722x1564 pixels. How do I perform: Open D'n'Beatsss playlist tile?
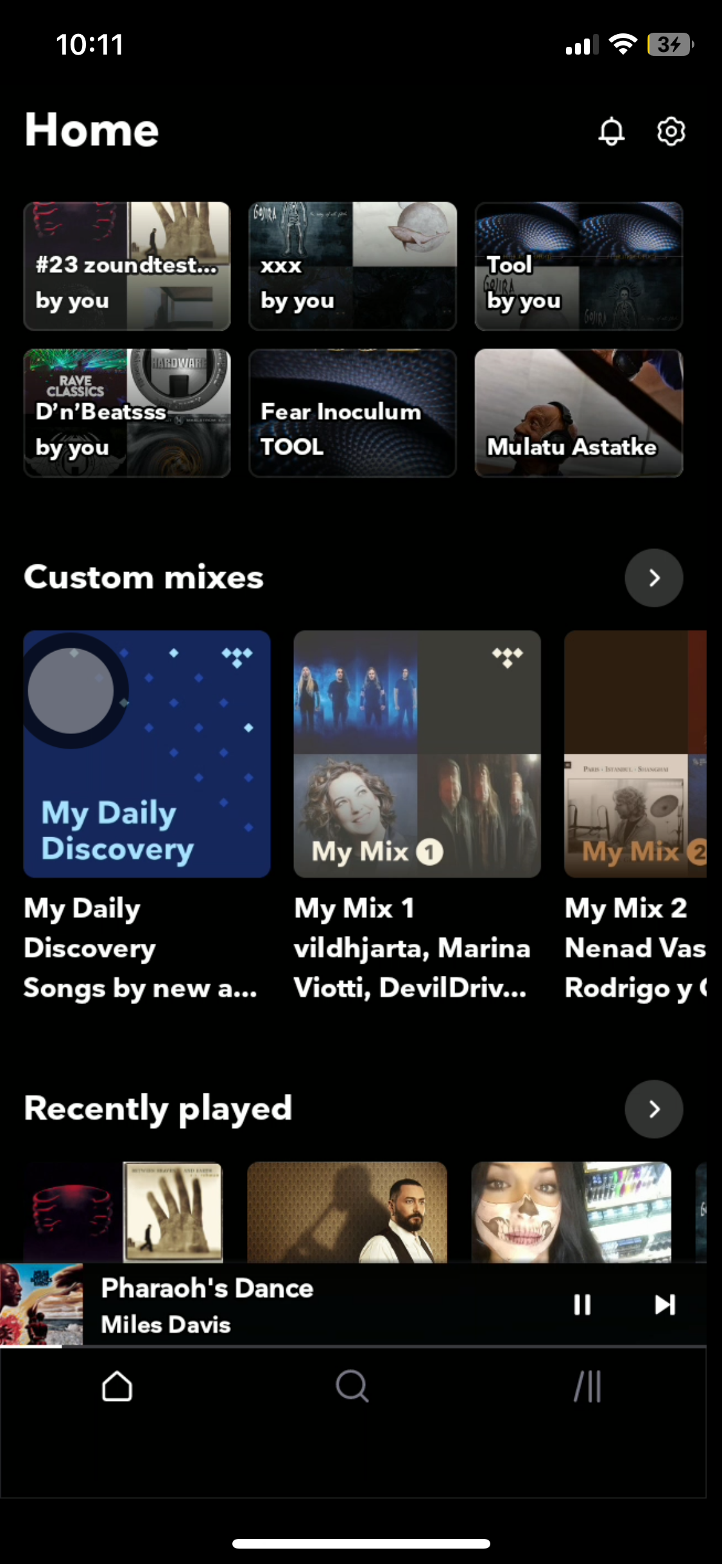tap(127, 413)
